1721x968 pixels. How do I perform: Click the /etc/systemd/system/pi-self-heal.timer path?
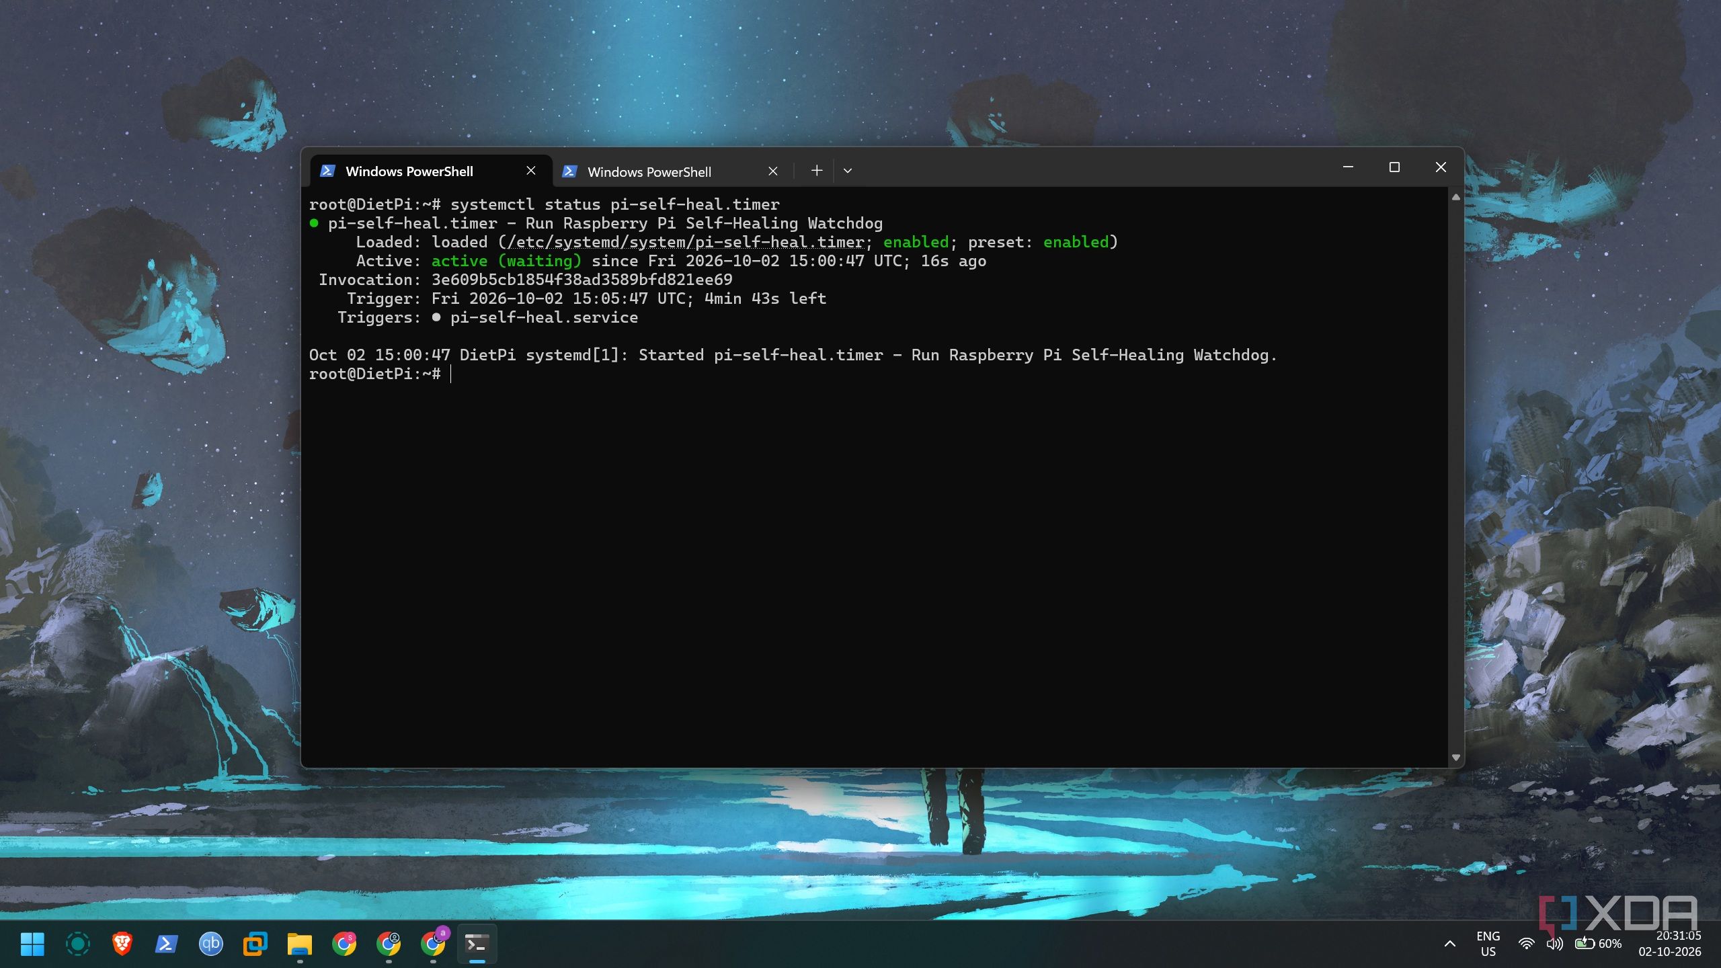pos(686,242)
